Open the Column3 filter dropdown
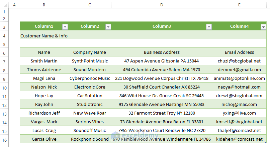 pos(209,27)
